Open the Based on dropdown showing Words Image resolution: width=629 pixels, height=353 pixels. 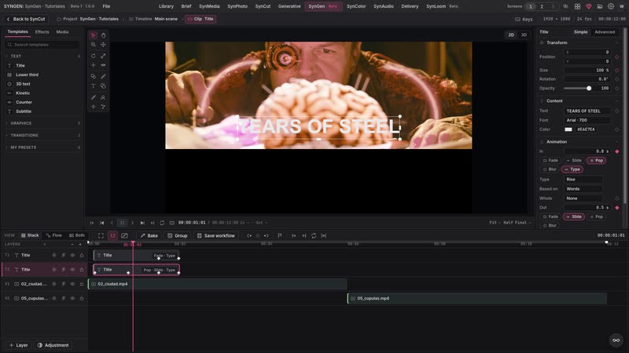pos(583,189)
